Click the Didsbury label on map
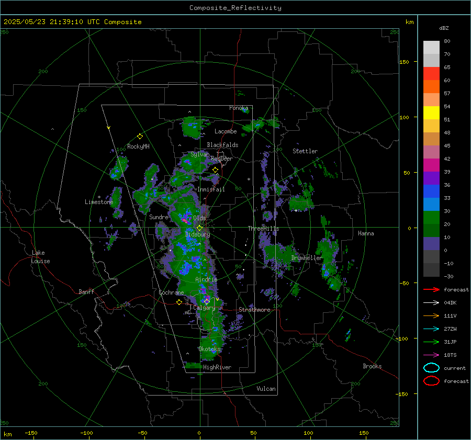 click(197, 234)
